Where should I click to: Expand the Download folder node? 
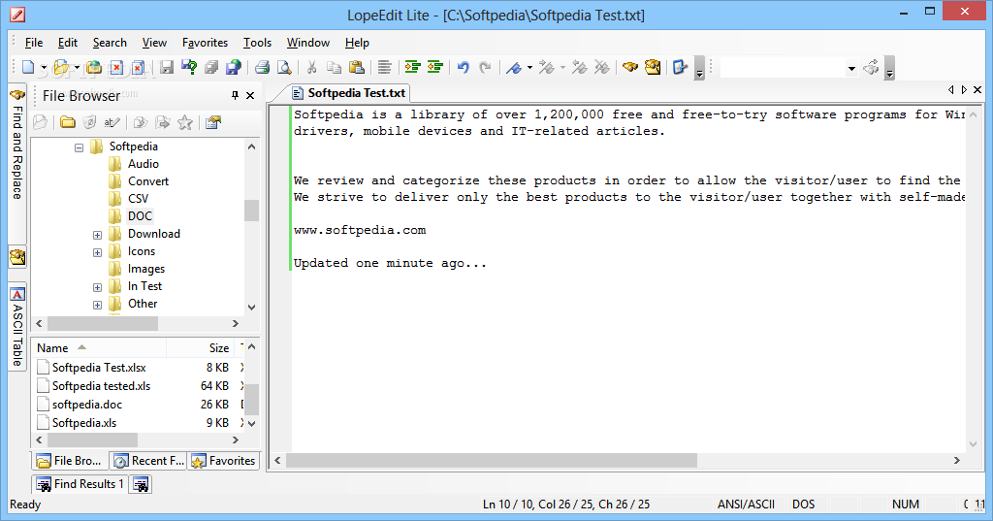98,235
